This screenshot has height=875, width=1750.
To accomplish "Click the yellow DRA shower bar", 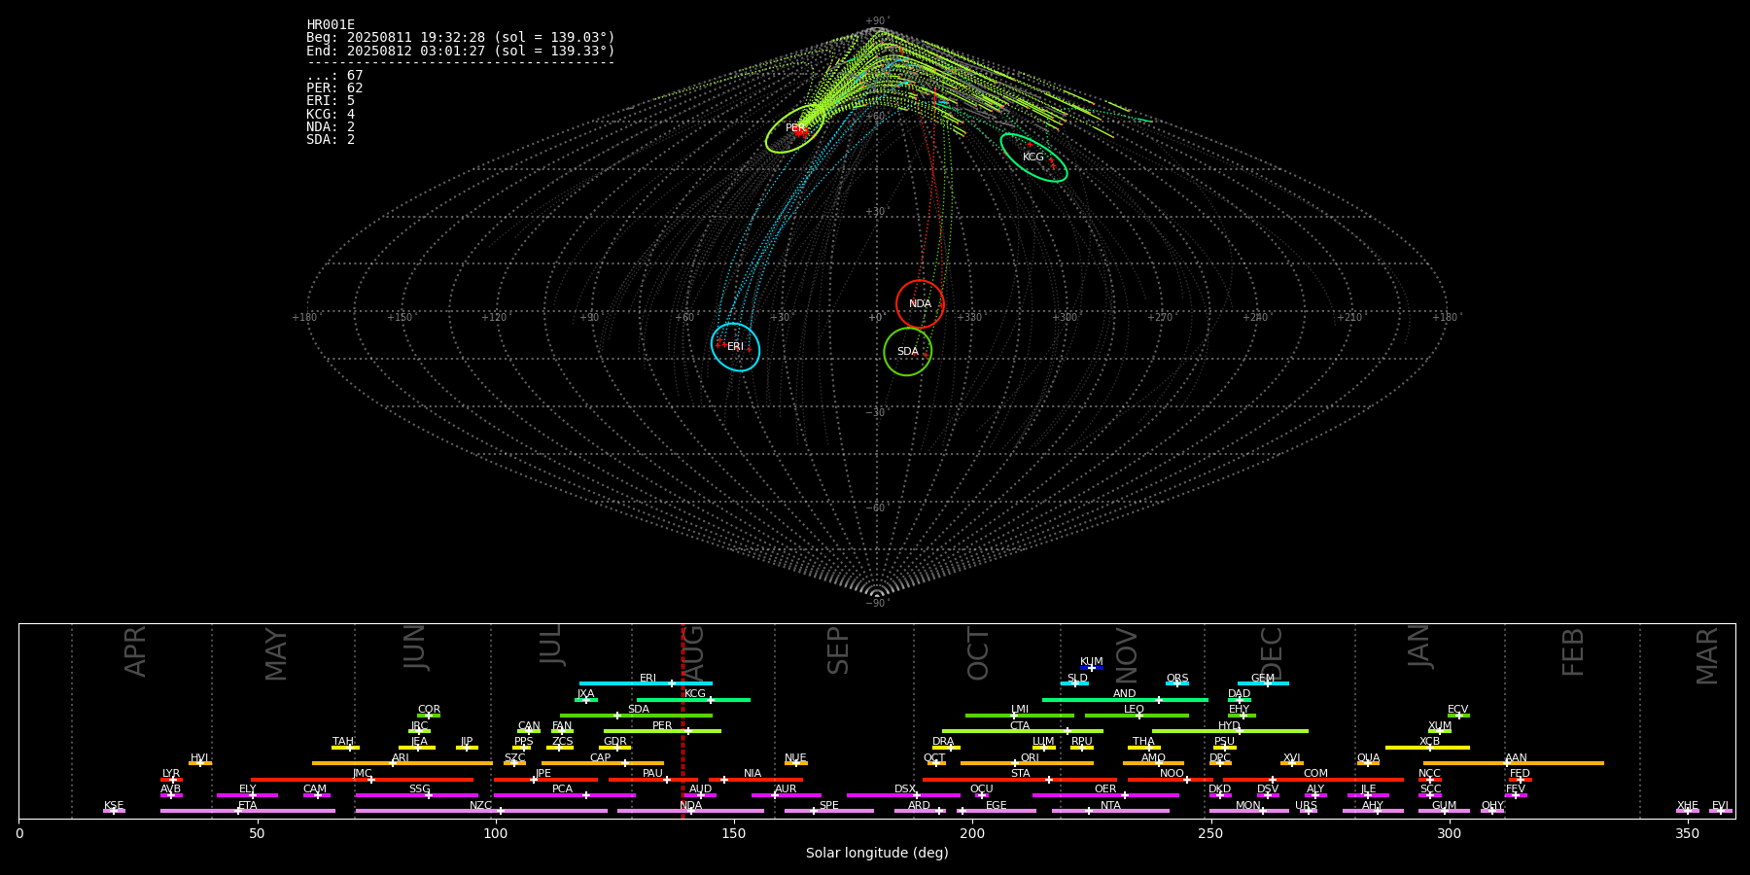I will pyautogui.click(x=946, y=748).
